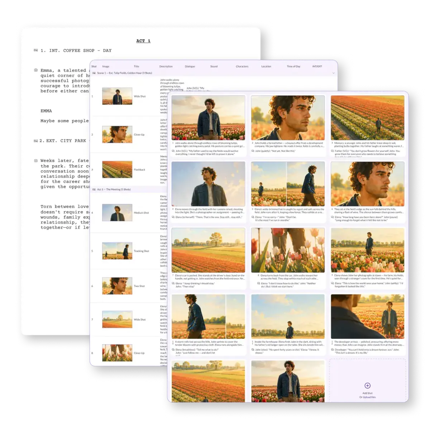Click the Shot column header
Image resolution: width=430 pixels, height=430 pixels.
click(94, 66)
